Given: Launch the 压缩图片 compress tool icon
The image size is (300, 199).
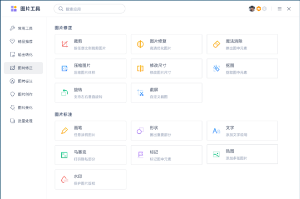Looking at the screenshot, I should tap(65, 68).
